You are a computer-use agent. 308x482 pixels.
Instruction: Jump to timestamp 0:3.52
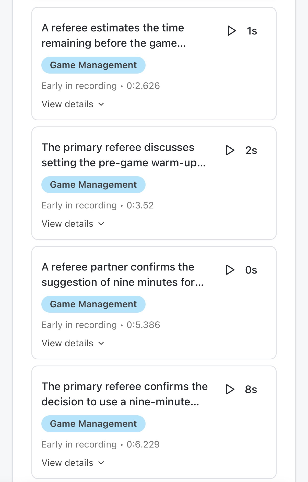[140, 205]
